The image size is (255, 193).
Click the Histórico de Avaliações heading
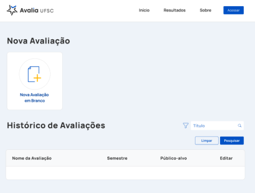click(56, 126)
